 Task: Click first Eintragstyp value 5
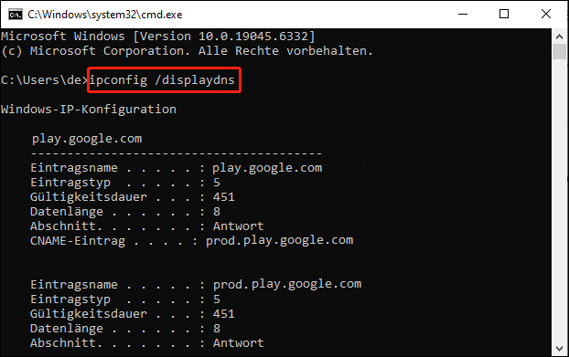click(x=217, y=182)
